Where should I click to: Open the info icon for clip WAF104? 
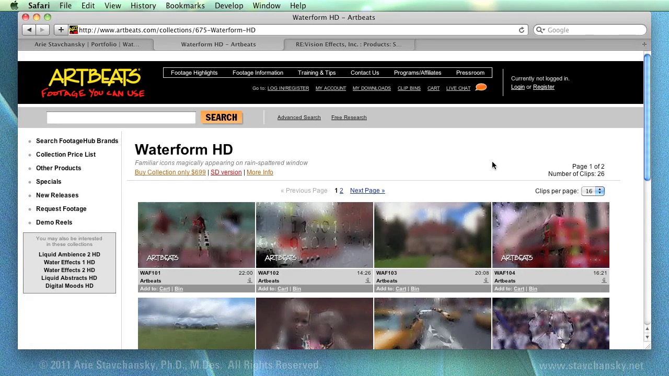pyautogui.click(x=604, y=281)
